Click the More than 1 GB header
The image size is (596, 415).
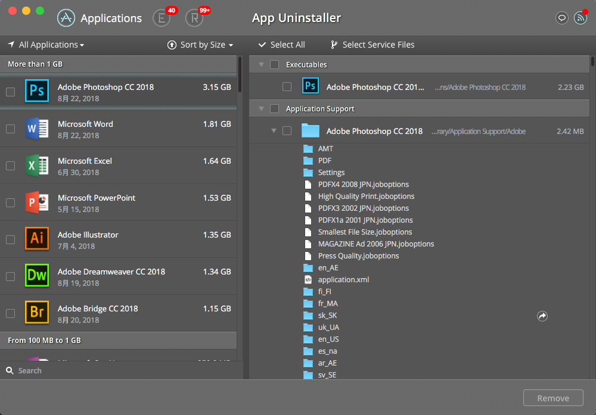[x=118, y=64]
